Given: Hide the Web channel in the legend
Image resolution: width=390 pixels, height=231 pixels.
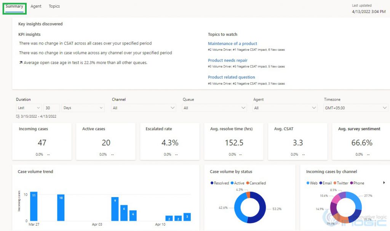Looking at the screenshot, I should tap(312, 183).
